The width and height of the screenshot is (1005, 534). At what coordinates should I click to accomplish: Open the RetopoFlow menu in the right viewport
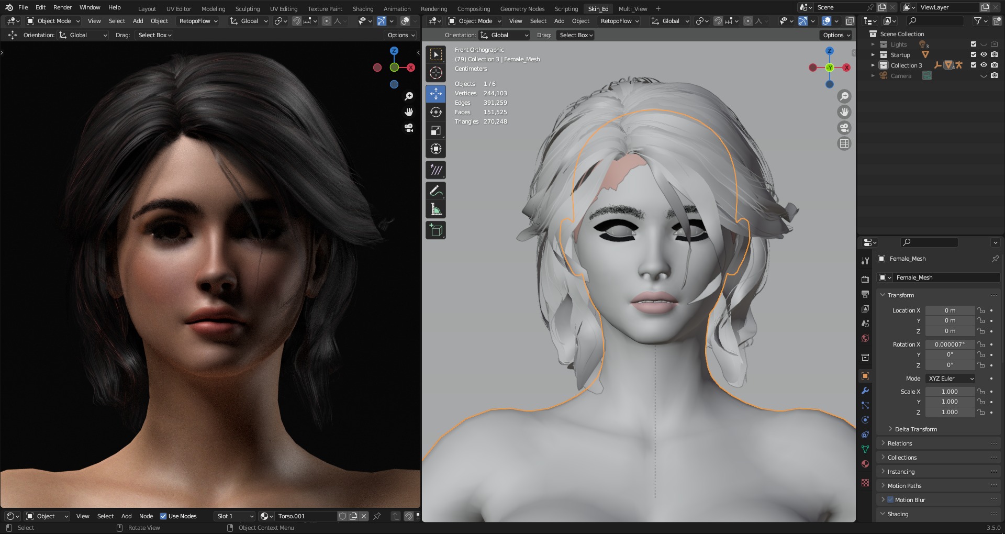tap(620, 21)
